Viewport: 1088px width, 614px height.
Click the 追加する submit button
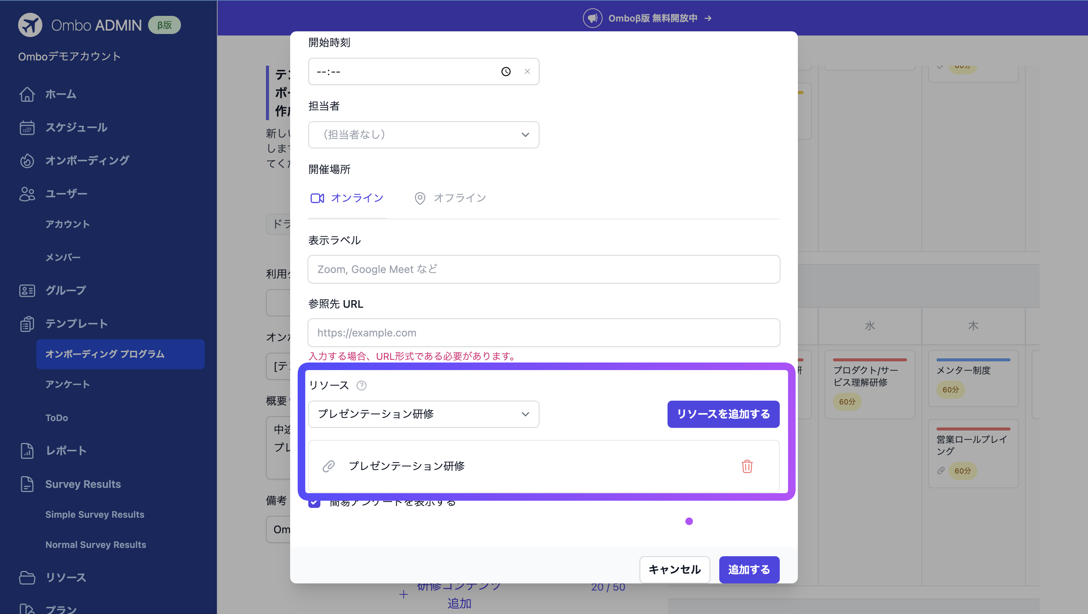(749, 570)
